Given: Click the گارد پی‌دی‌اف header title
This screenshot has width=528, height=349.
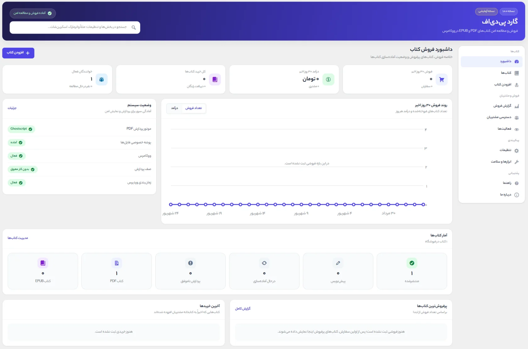Looking at the screenshot, I should pos(500,22).
